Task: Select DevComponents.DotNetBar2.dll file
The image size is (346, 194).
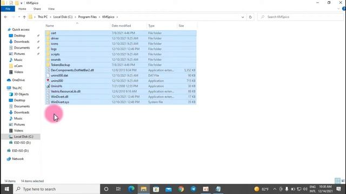Action: (121, 70)
